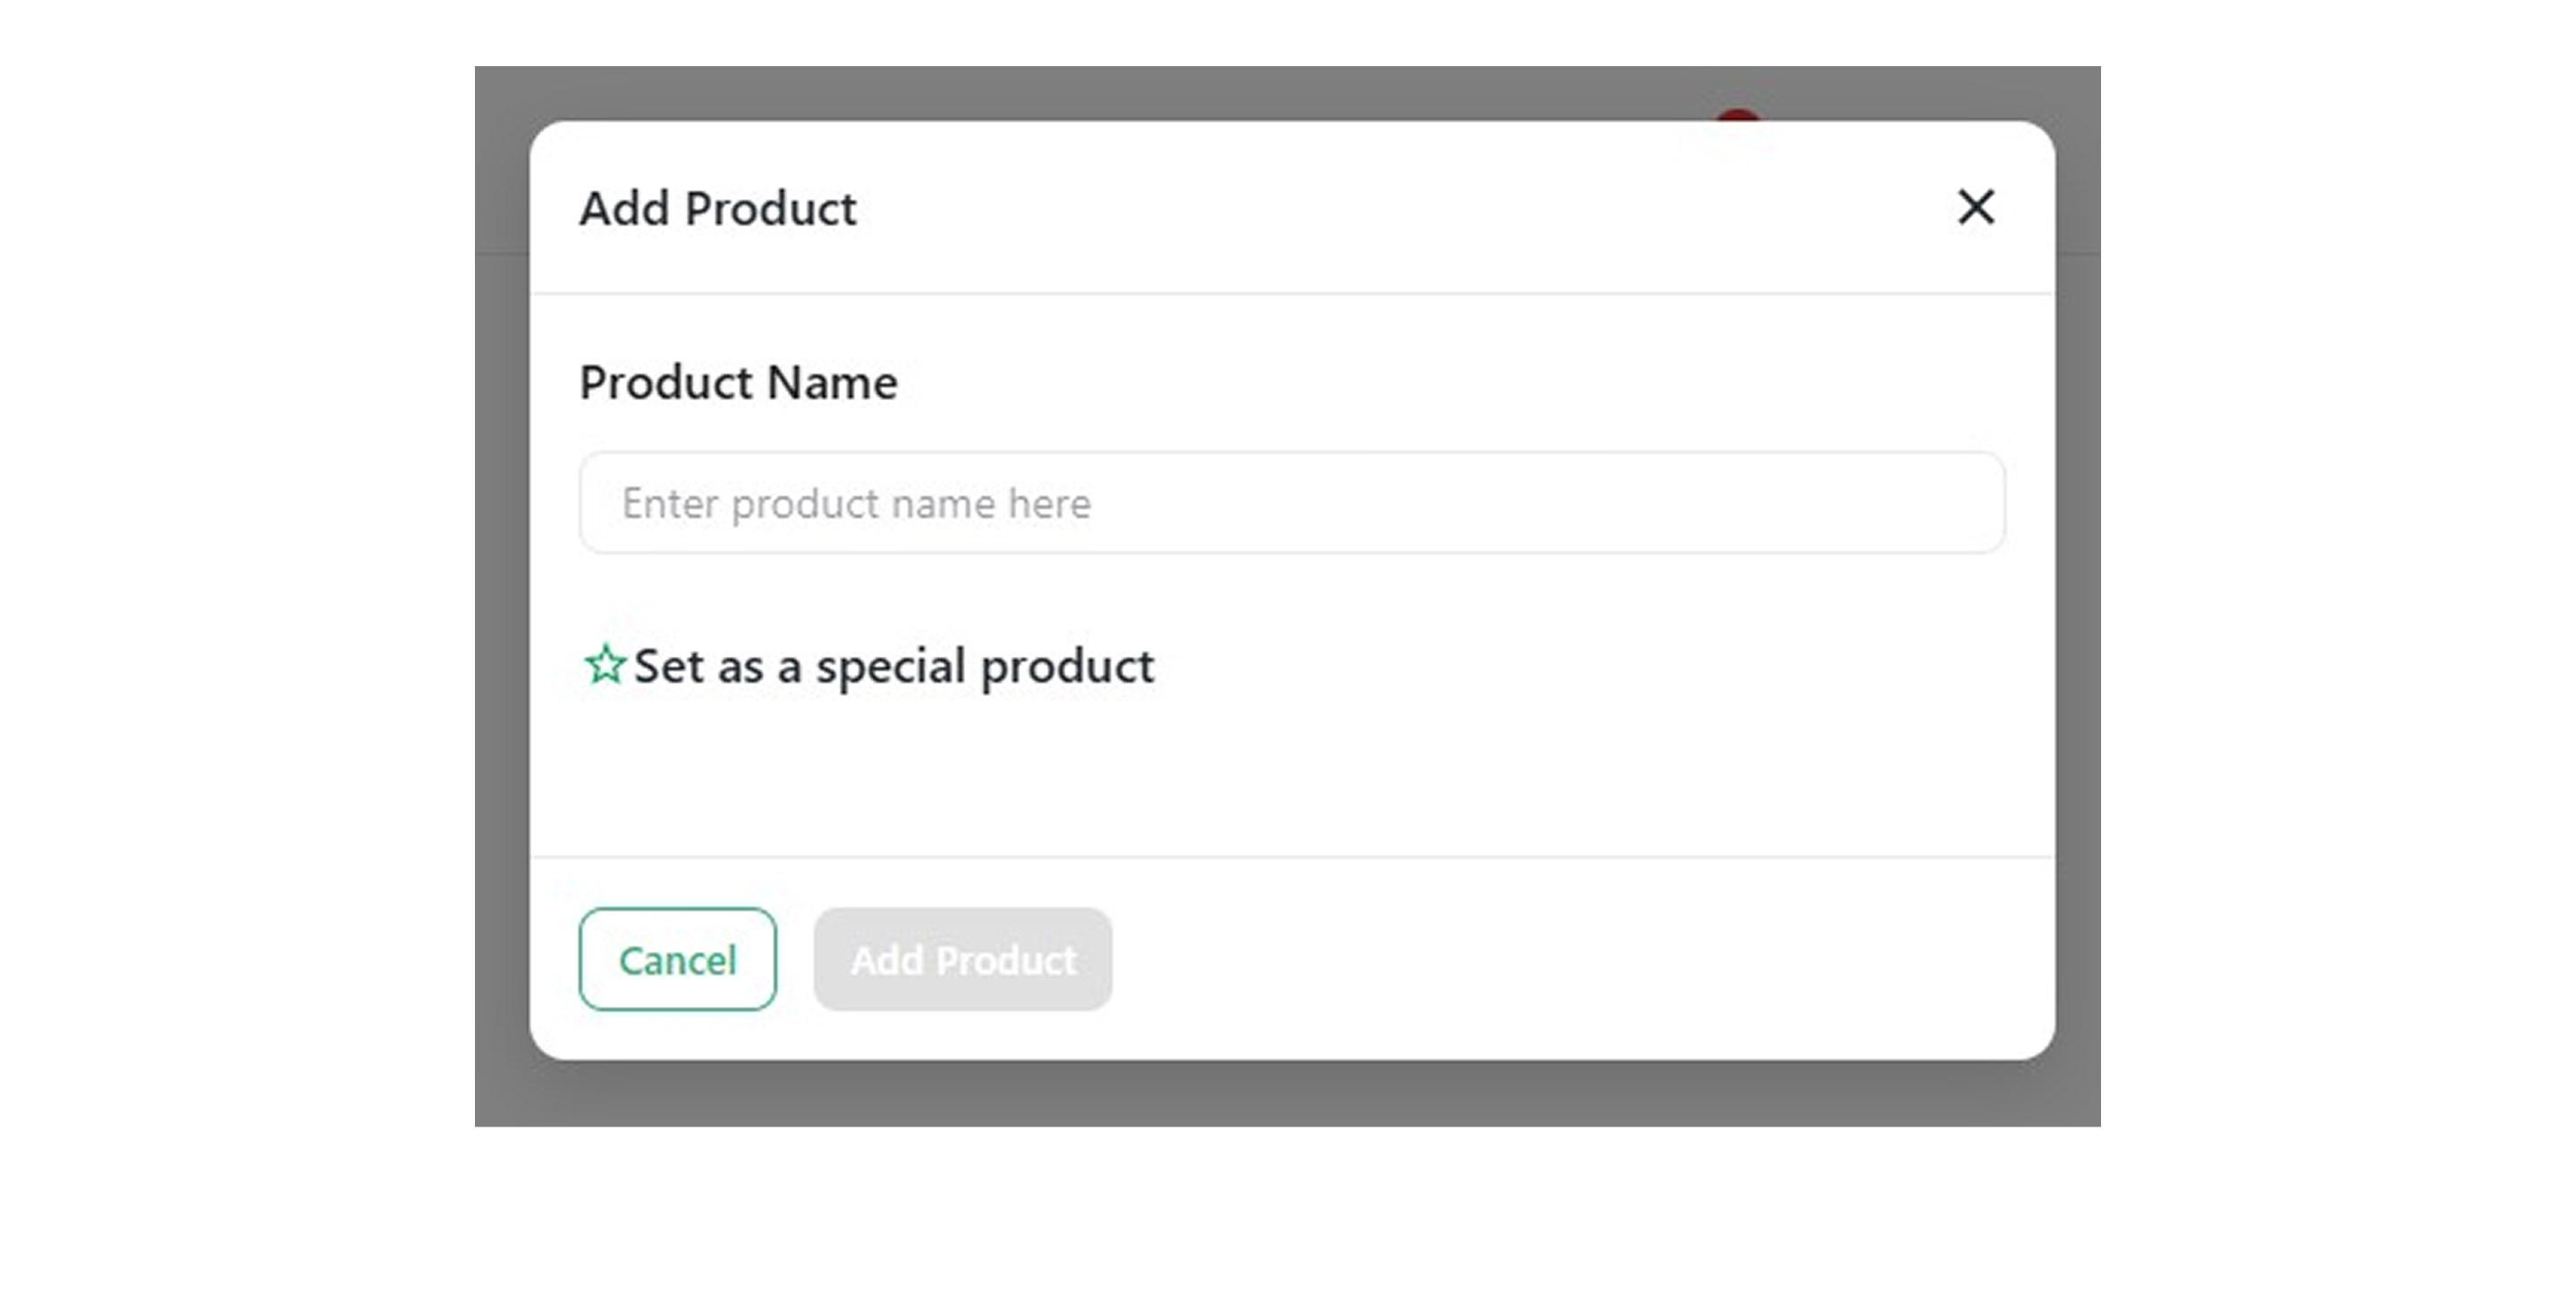The height and width of the screenshot is (1291, 2576).
Task: Dismiss the modal using the top-right cross
Action: point(1975,207)
